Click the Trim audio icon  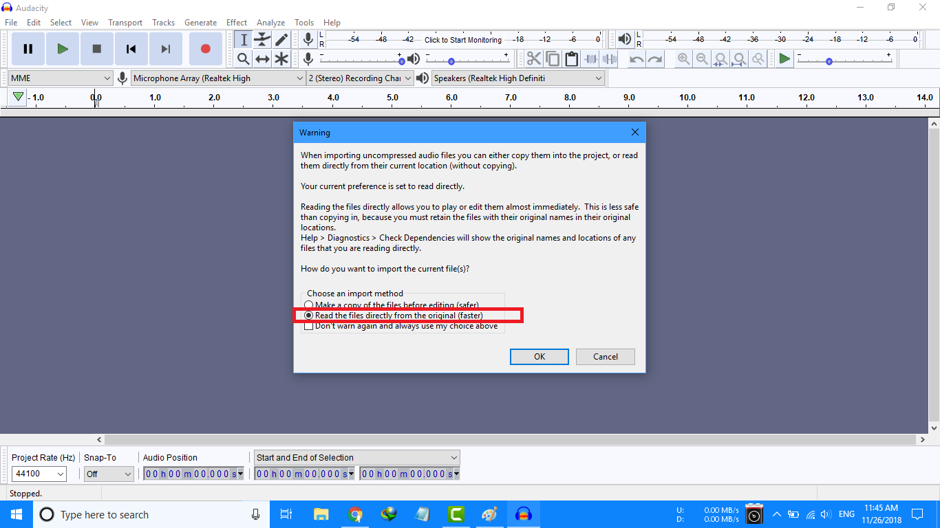point(590,59)
